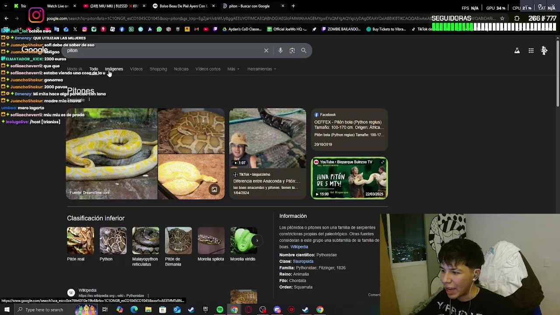Open the Facebook bookmark icon
The image size is (560, 315).
122,29
